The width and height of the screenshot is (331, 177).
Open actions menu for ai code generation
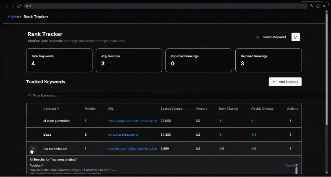click(290, 121)
